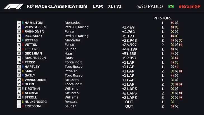Click Raikkonen's first tyre icon (soft)
Screen dimensions: 204x115
[x=172, y=32]
